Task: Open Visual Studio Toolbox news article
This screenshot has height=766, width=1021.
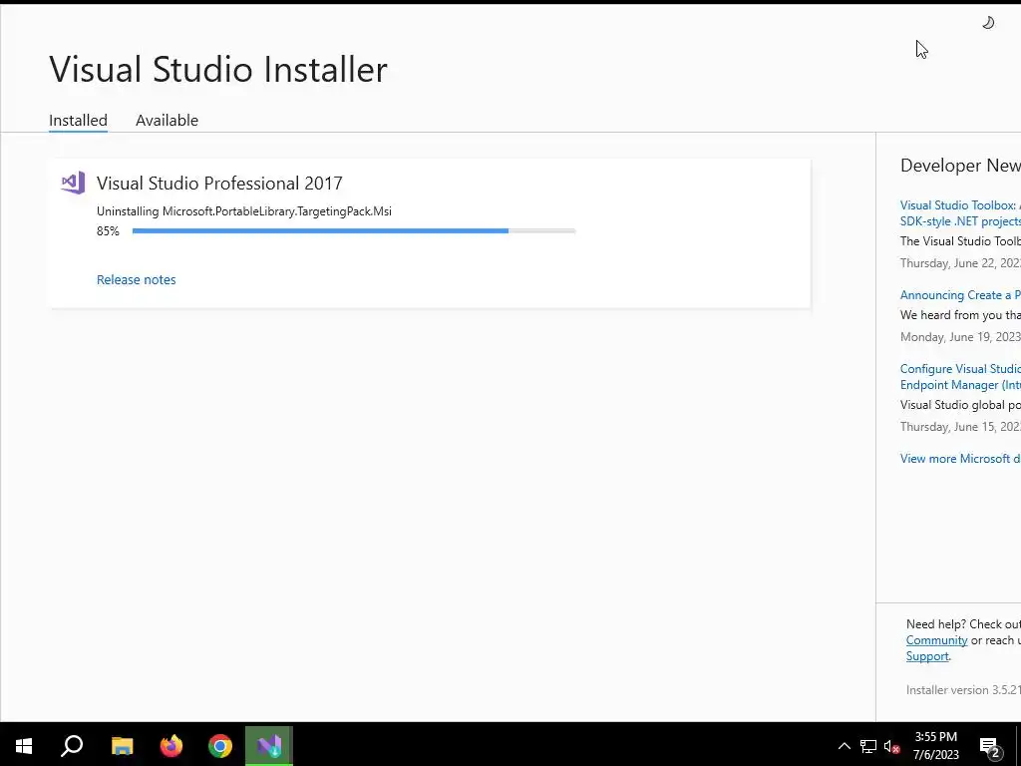Action: click(x=960, y=213)
